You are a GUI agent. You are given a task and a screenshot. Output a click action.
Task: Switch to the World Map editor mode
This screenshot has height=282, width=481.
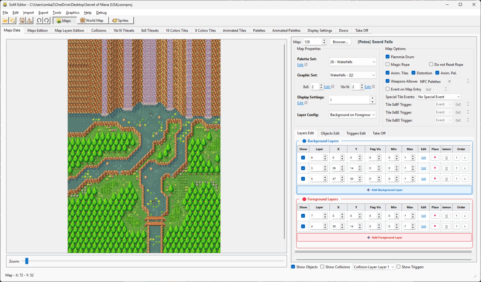[x=92, y=20]
